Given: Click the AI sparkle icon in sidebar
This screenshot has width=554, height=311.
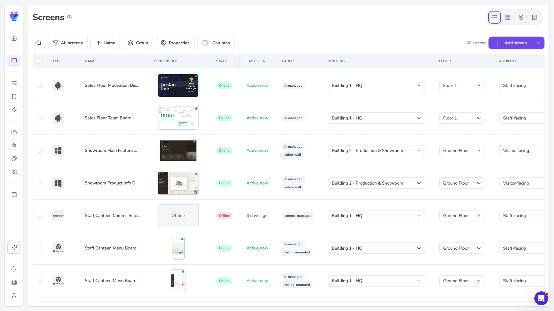Looking at the screenshot, I should (x=14, y=248).
